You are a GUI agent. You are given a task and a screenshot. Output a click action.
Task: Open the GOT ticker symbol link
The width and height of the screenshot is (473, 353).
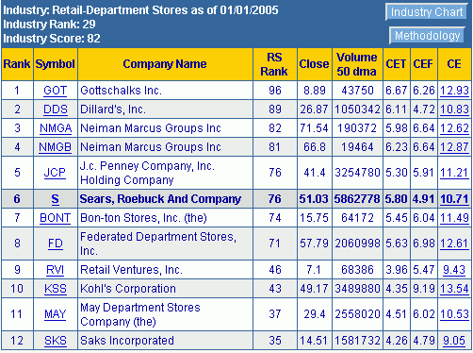pyautogui.click(x=55, y=91)
